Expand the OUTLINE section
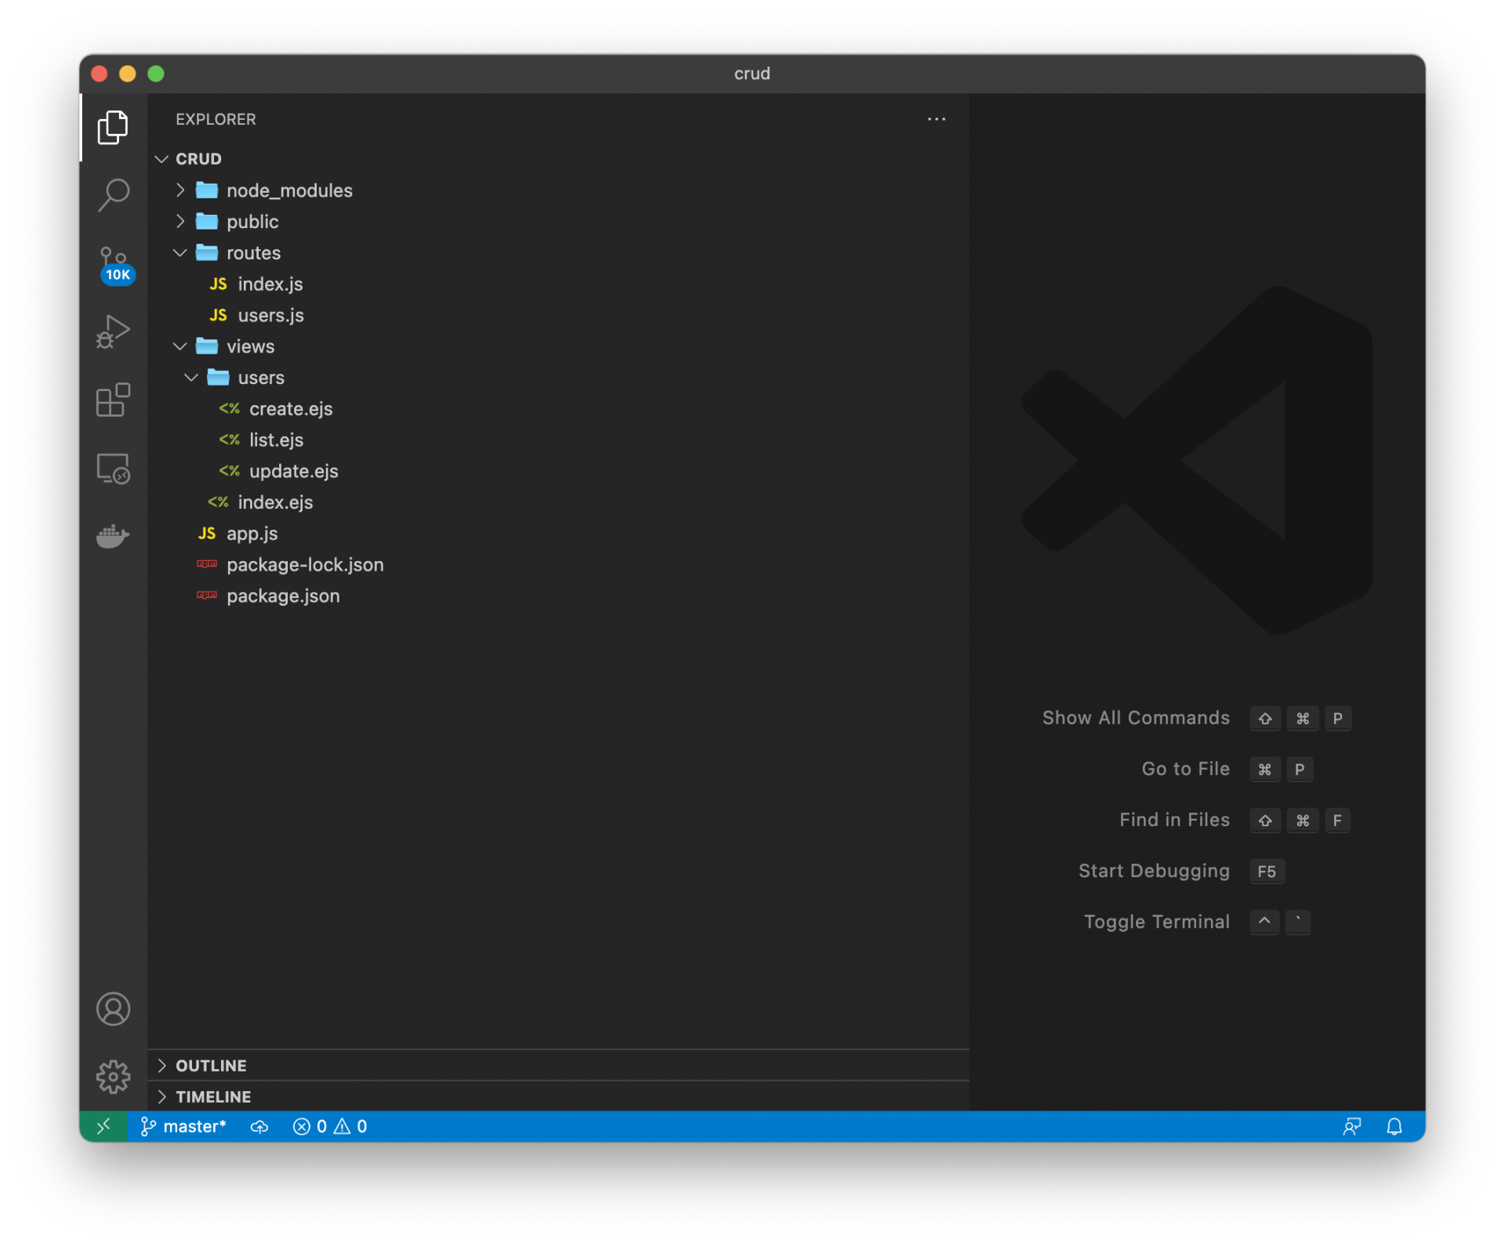This screenshot has height=1247, width=1505. pos(210,1065)
